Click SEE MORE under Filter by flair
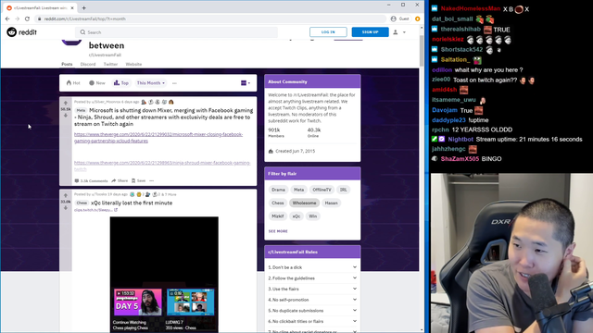The image size is (593, 333). (x=278, y=231)
